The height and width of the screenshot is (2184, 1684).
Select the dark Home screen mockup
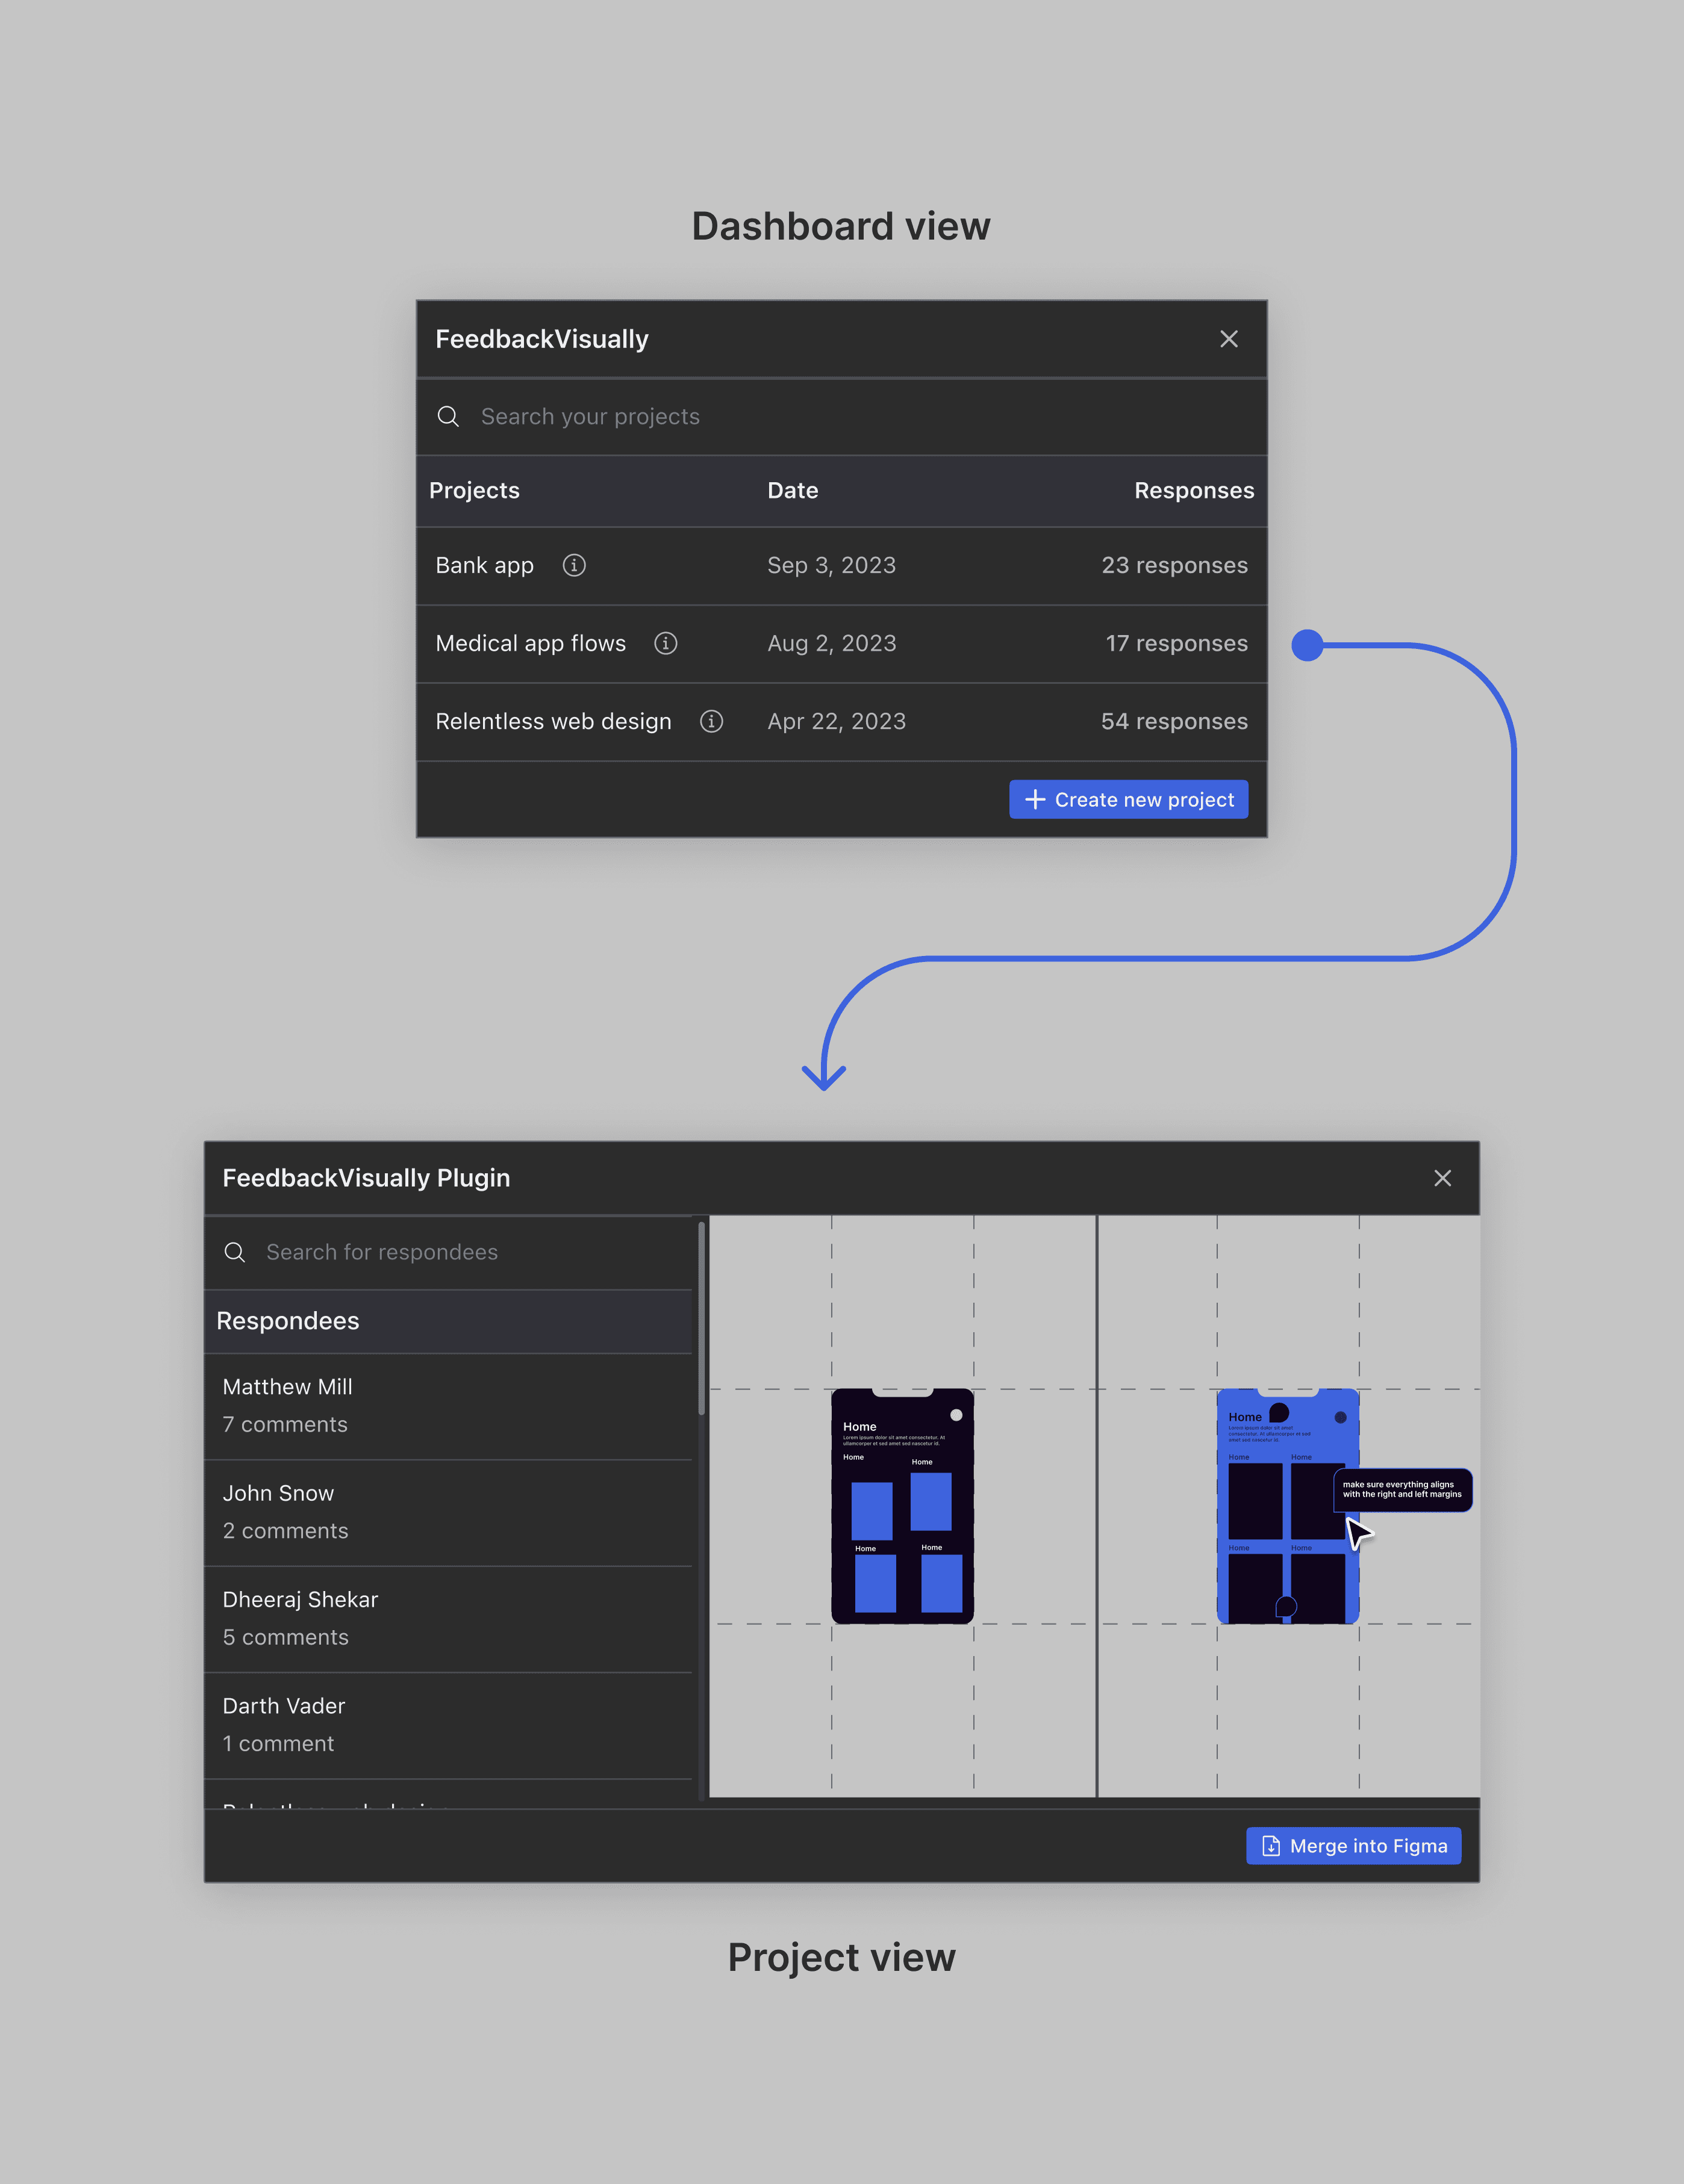(x=903, y=1506)
